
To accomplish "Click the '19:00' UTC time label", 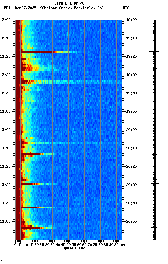I will click(x=131, y=20).
